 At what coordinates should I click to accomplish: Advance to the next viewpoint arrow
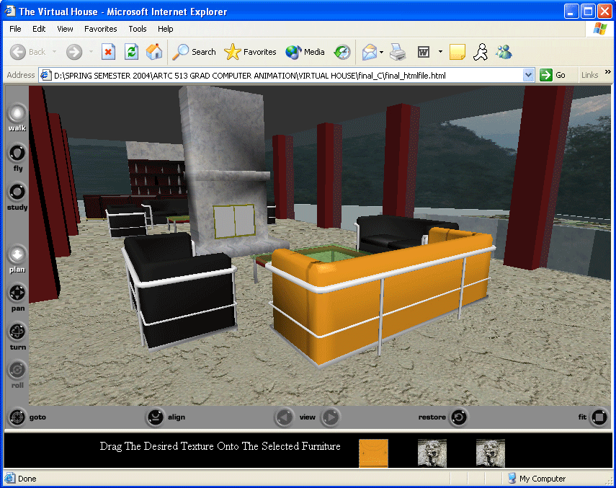pyautogui.click(x=330, y=417)
